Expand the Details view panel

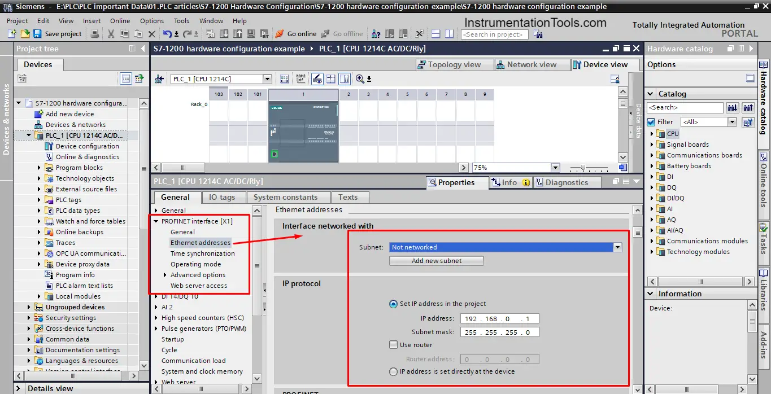19,388
